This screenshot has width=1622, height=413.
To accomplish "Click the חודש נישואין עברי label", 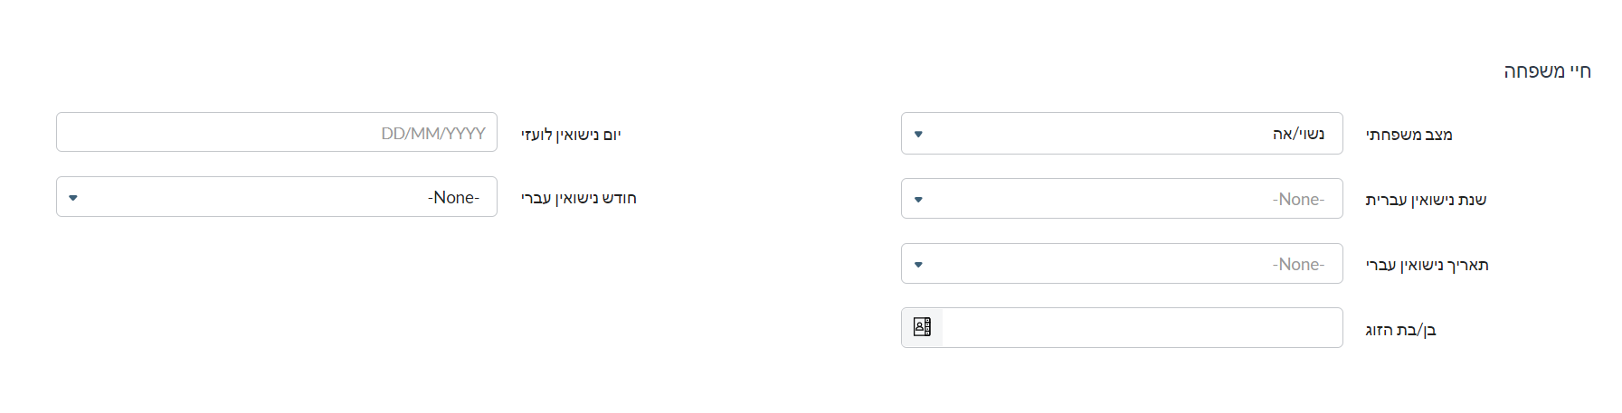I will pyautogui.click(x=579, y=198).
